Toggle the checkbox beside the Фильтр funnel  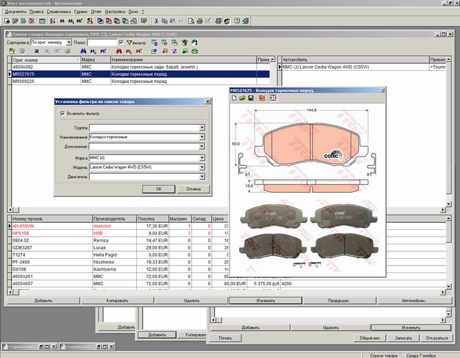click(121, 43)
